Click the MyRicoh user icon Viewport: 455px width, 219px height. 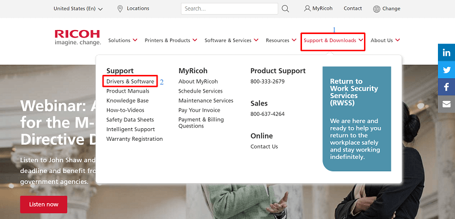[307, 9]
